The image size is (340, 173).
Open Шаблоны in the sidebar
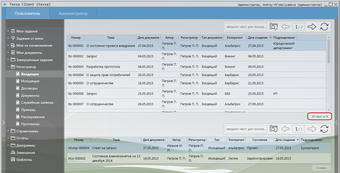24,160
